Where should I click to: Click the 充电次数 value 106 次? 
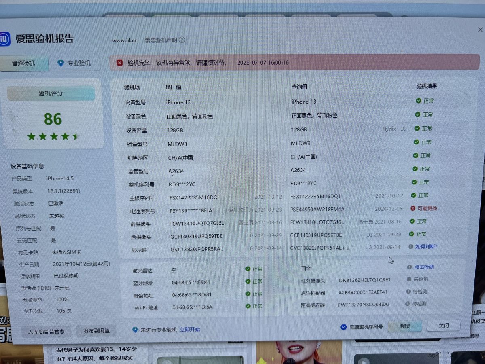(64, 311)
